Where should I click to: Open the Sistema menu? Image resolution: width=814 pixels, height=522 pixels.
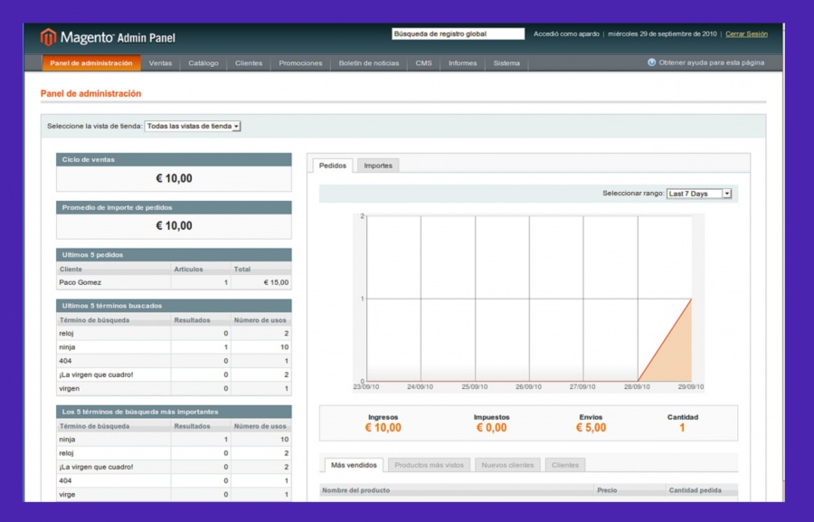click(x=506, y=62)
